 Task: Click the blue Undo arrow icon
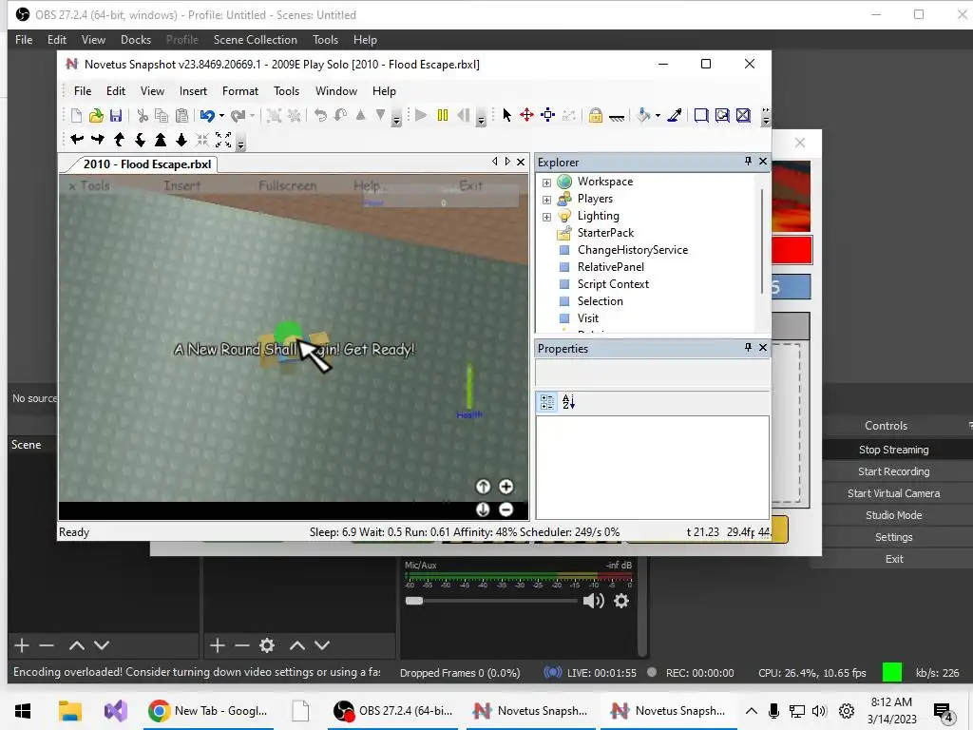207,115
